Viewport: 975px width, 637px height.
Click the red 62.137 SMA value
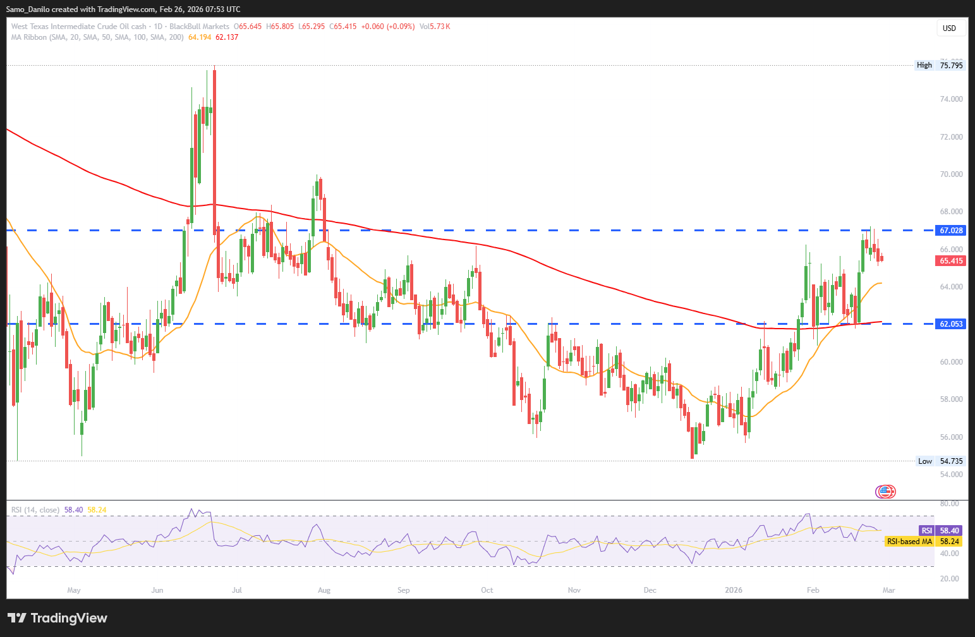click(x=227, y=37)
